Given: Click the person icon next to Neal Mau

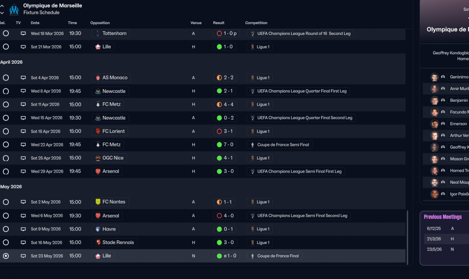Looking at the screenshot, I should (443, 182).
